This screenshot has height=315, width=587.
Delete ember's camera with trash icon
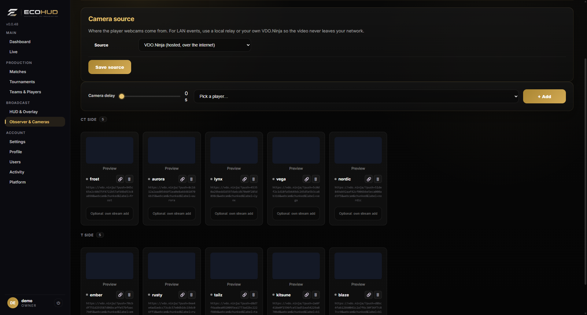[x=129, y=295]
